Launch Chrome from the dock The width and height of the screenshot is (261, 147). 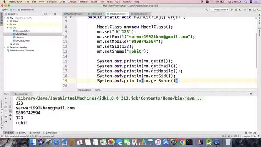182,142
